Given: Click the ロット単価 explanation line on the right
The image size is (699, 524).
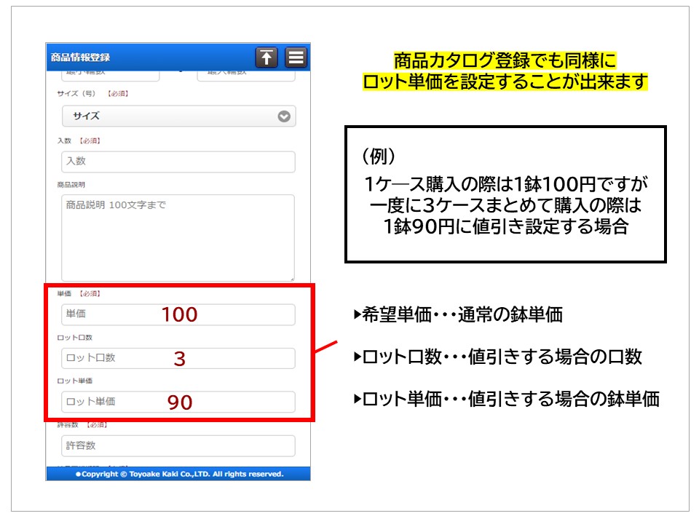Looking at the screenshot, I should tap(506, 399).
